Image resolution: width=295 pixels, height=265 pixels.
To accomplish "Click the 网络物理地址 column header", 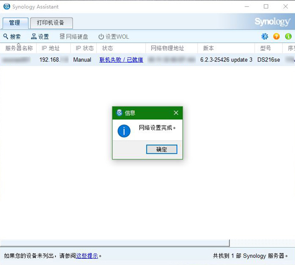I will pyautogui.click(x=171, y=48).
